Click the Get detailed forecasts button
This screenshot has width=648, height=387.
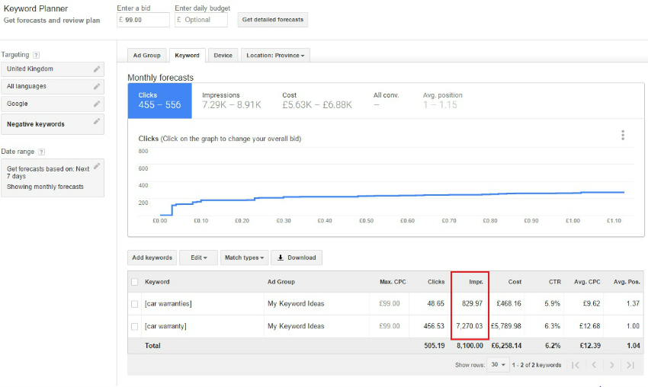coord(273,20)
